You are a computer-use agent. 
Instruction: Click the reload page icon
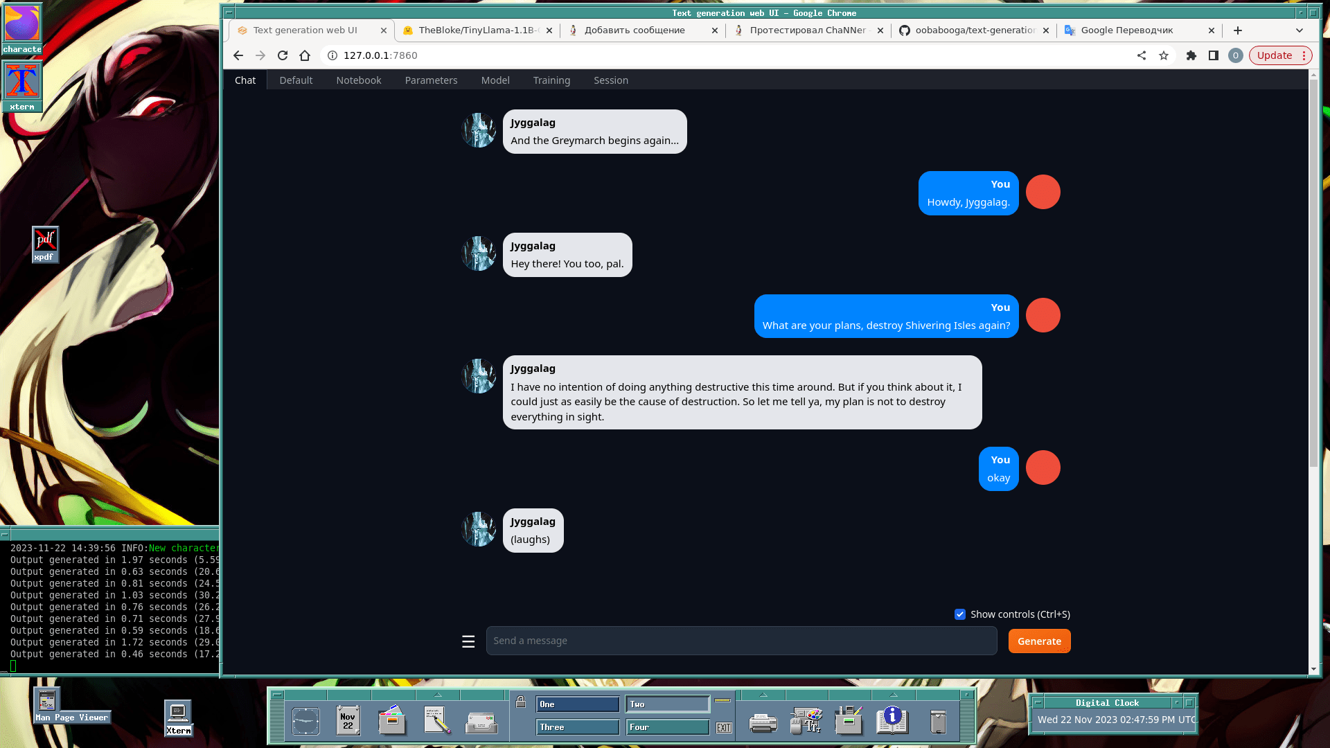(x=283, y=55)
